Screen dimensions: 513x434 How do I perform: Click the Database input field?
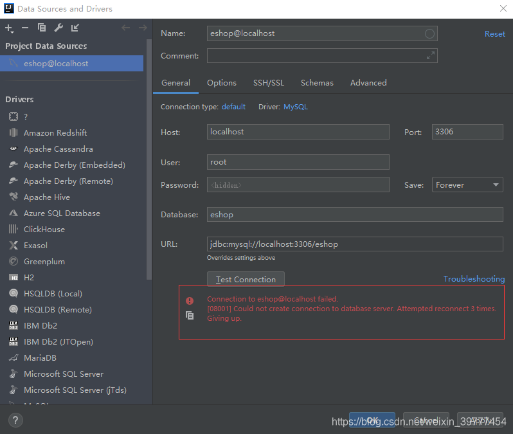[x=355, y=214]
